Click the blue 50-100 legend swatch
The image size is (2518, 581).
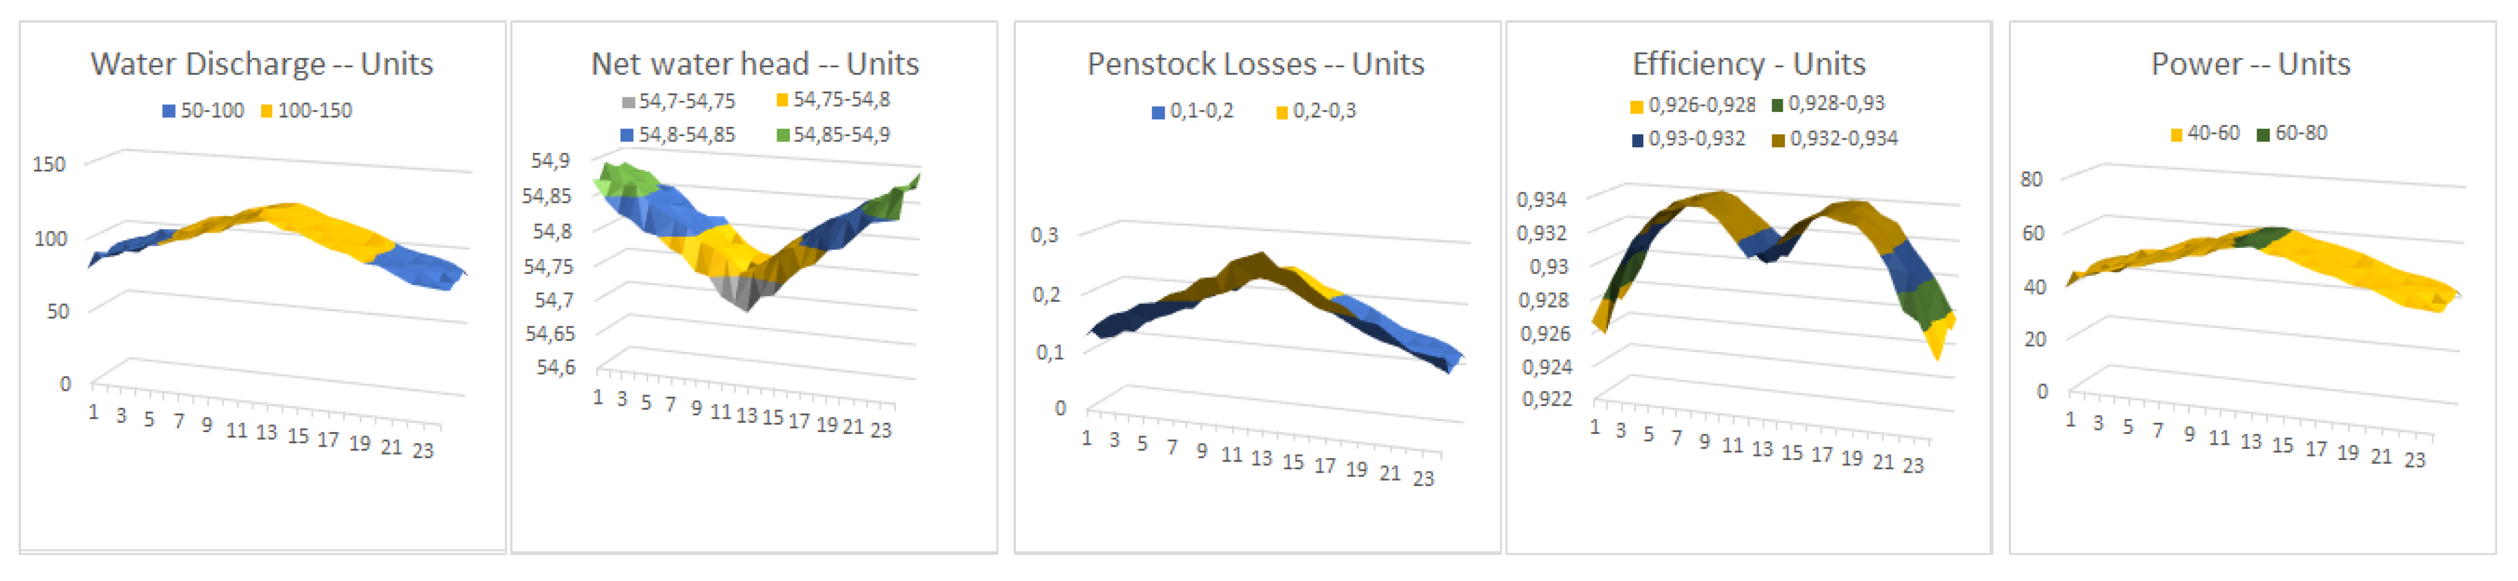coord(169,111)
